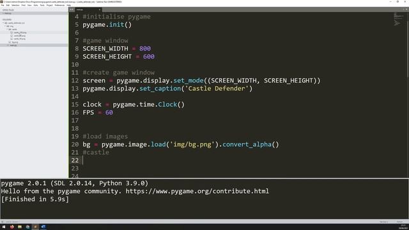
Task: Open bg.png in the sidebar
Action: [15, 42]
